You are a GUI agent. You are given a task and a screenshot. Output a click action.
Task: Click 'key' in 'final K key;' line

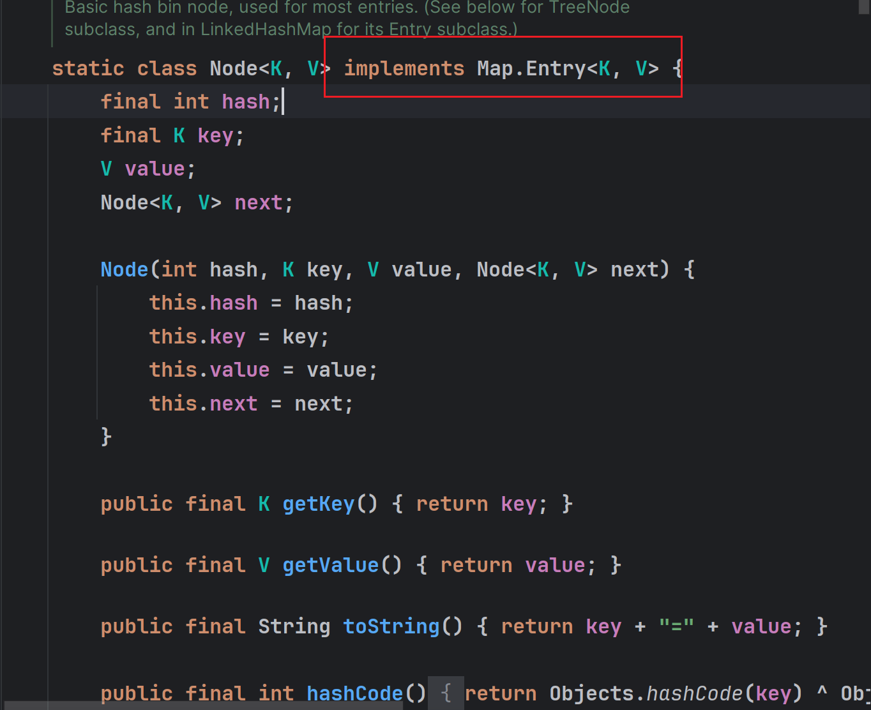tap(216, 135)
